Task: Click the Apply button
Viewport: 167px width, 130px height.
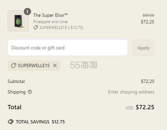Action: (x=144, y=48)
